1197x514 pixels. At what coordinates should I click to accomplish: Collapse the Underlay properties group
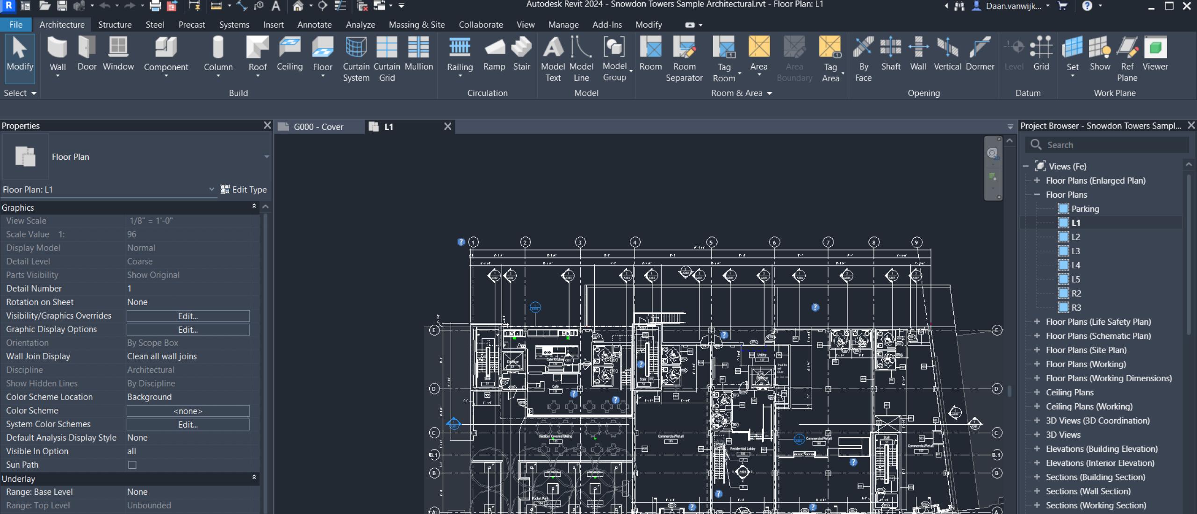click(x=254, y=478)
